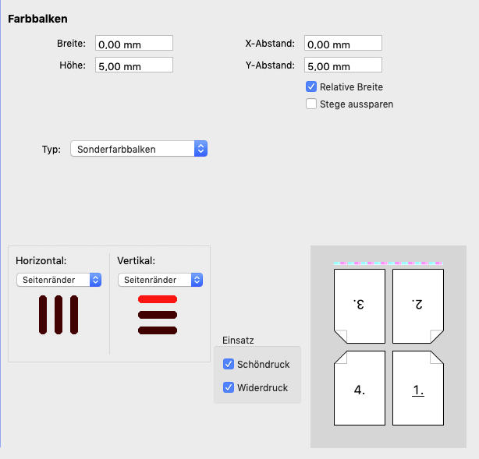Toggle the Widerdruck checkbox
479x459 pixels.
coord(229,387)
